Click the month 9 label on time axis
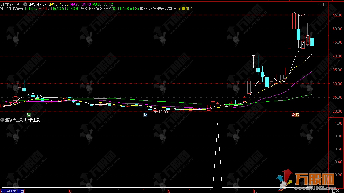 pos(169,191)
